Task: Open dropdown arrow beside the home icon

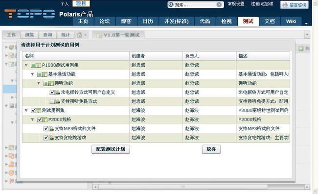Action: click(86, 35)
